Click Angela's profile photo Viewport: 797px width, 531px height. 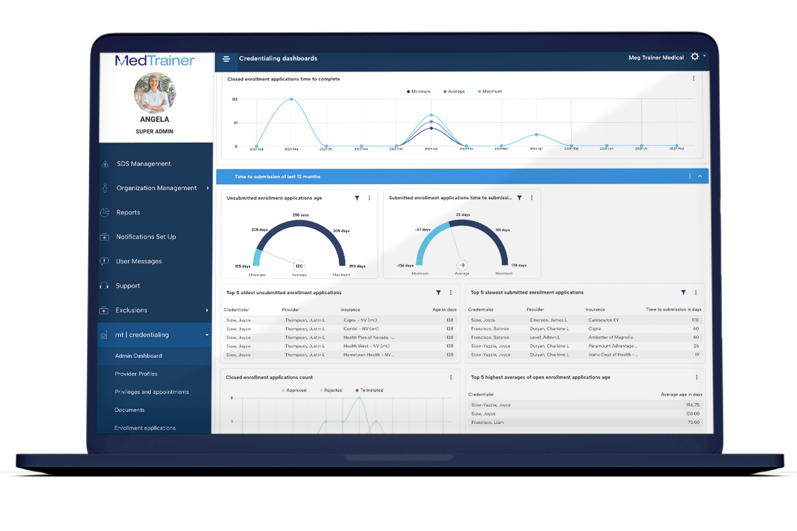[x=155, y=92]
